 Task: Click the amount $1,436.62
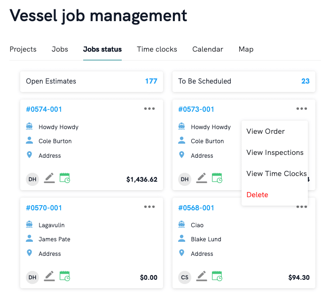tap(142, 179)
